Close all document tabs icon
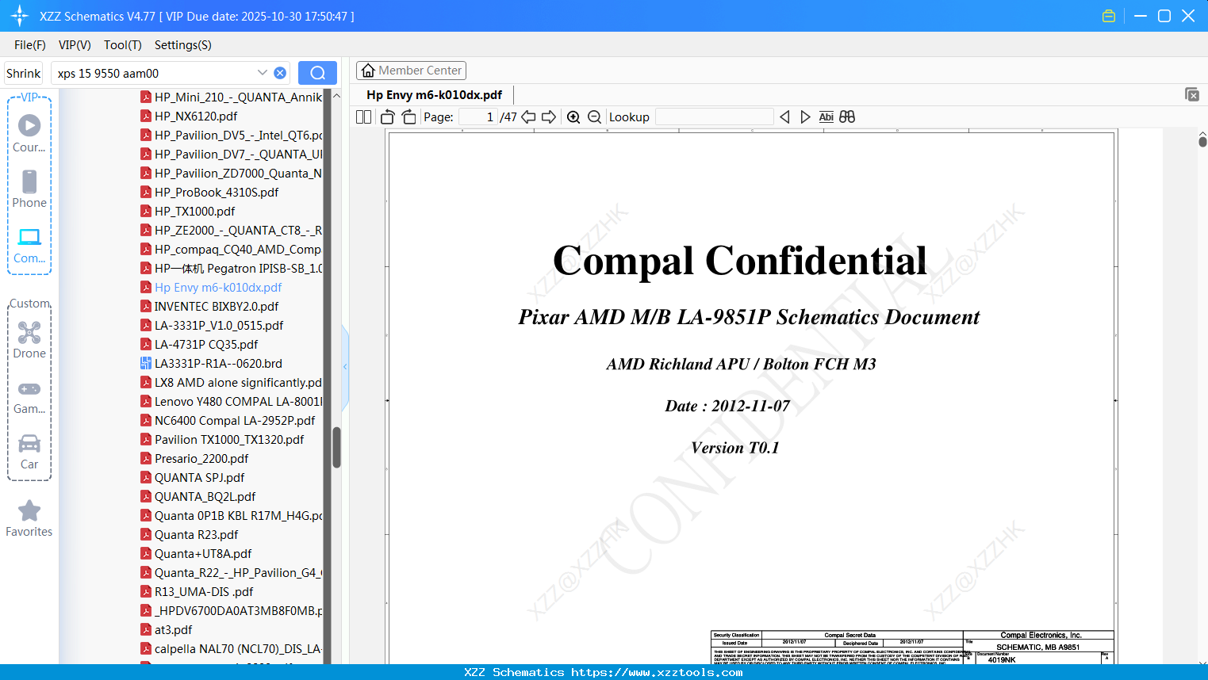The width and height of the screenshot is (1208, 680). 1192,94
